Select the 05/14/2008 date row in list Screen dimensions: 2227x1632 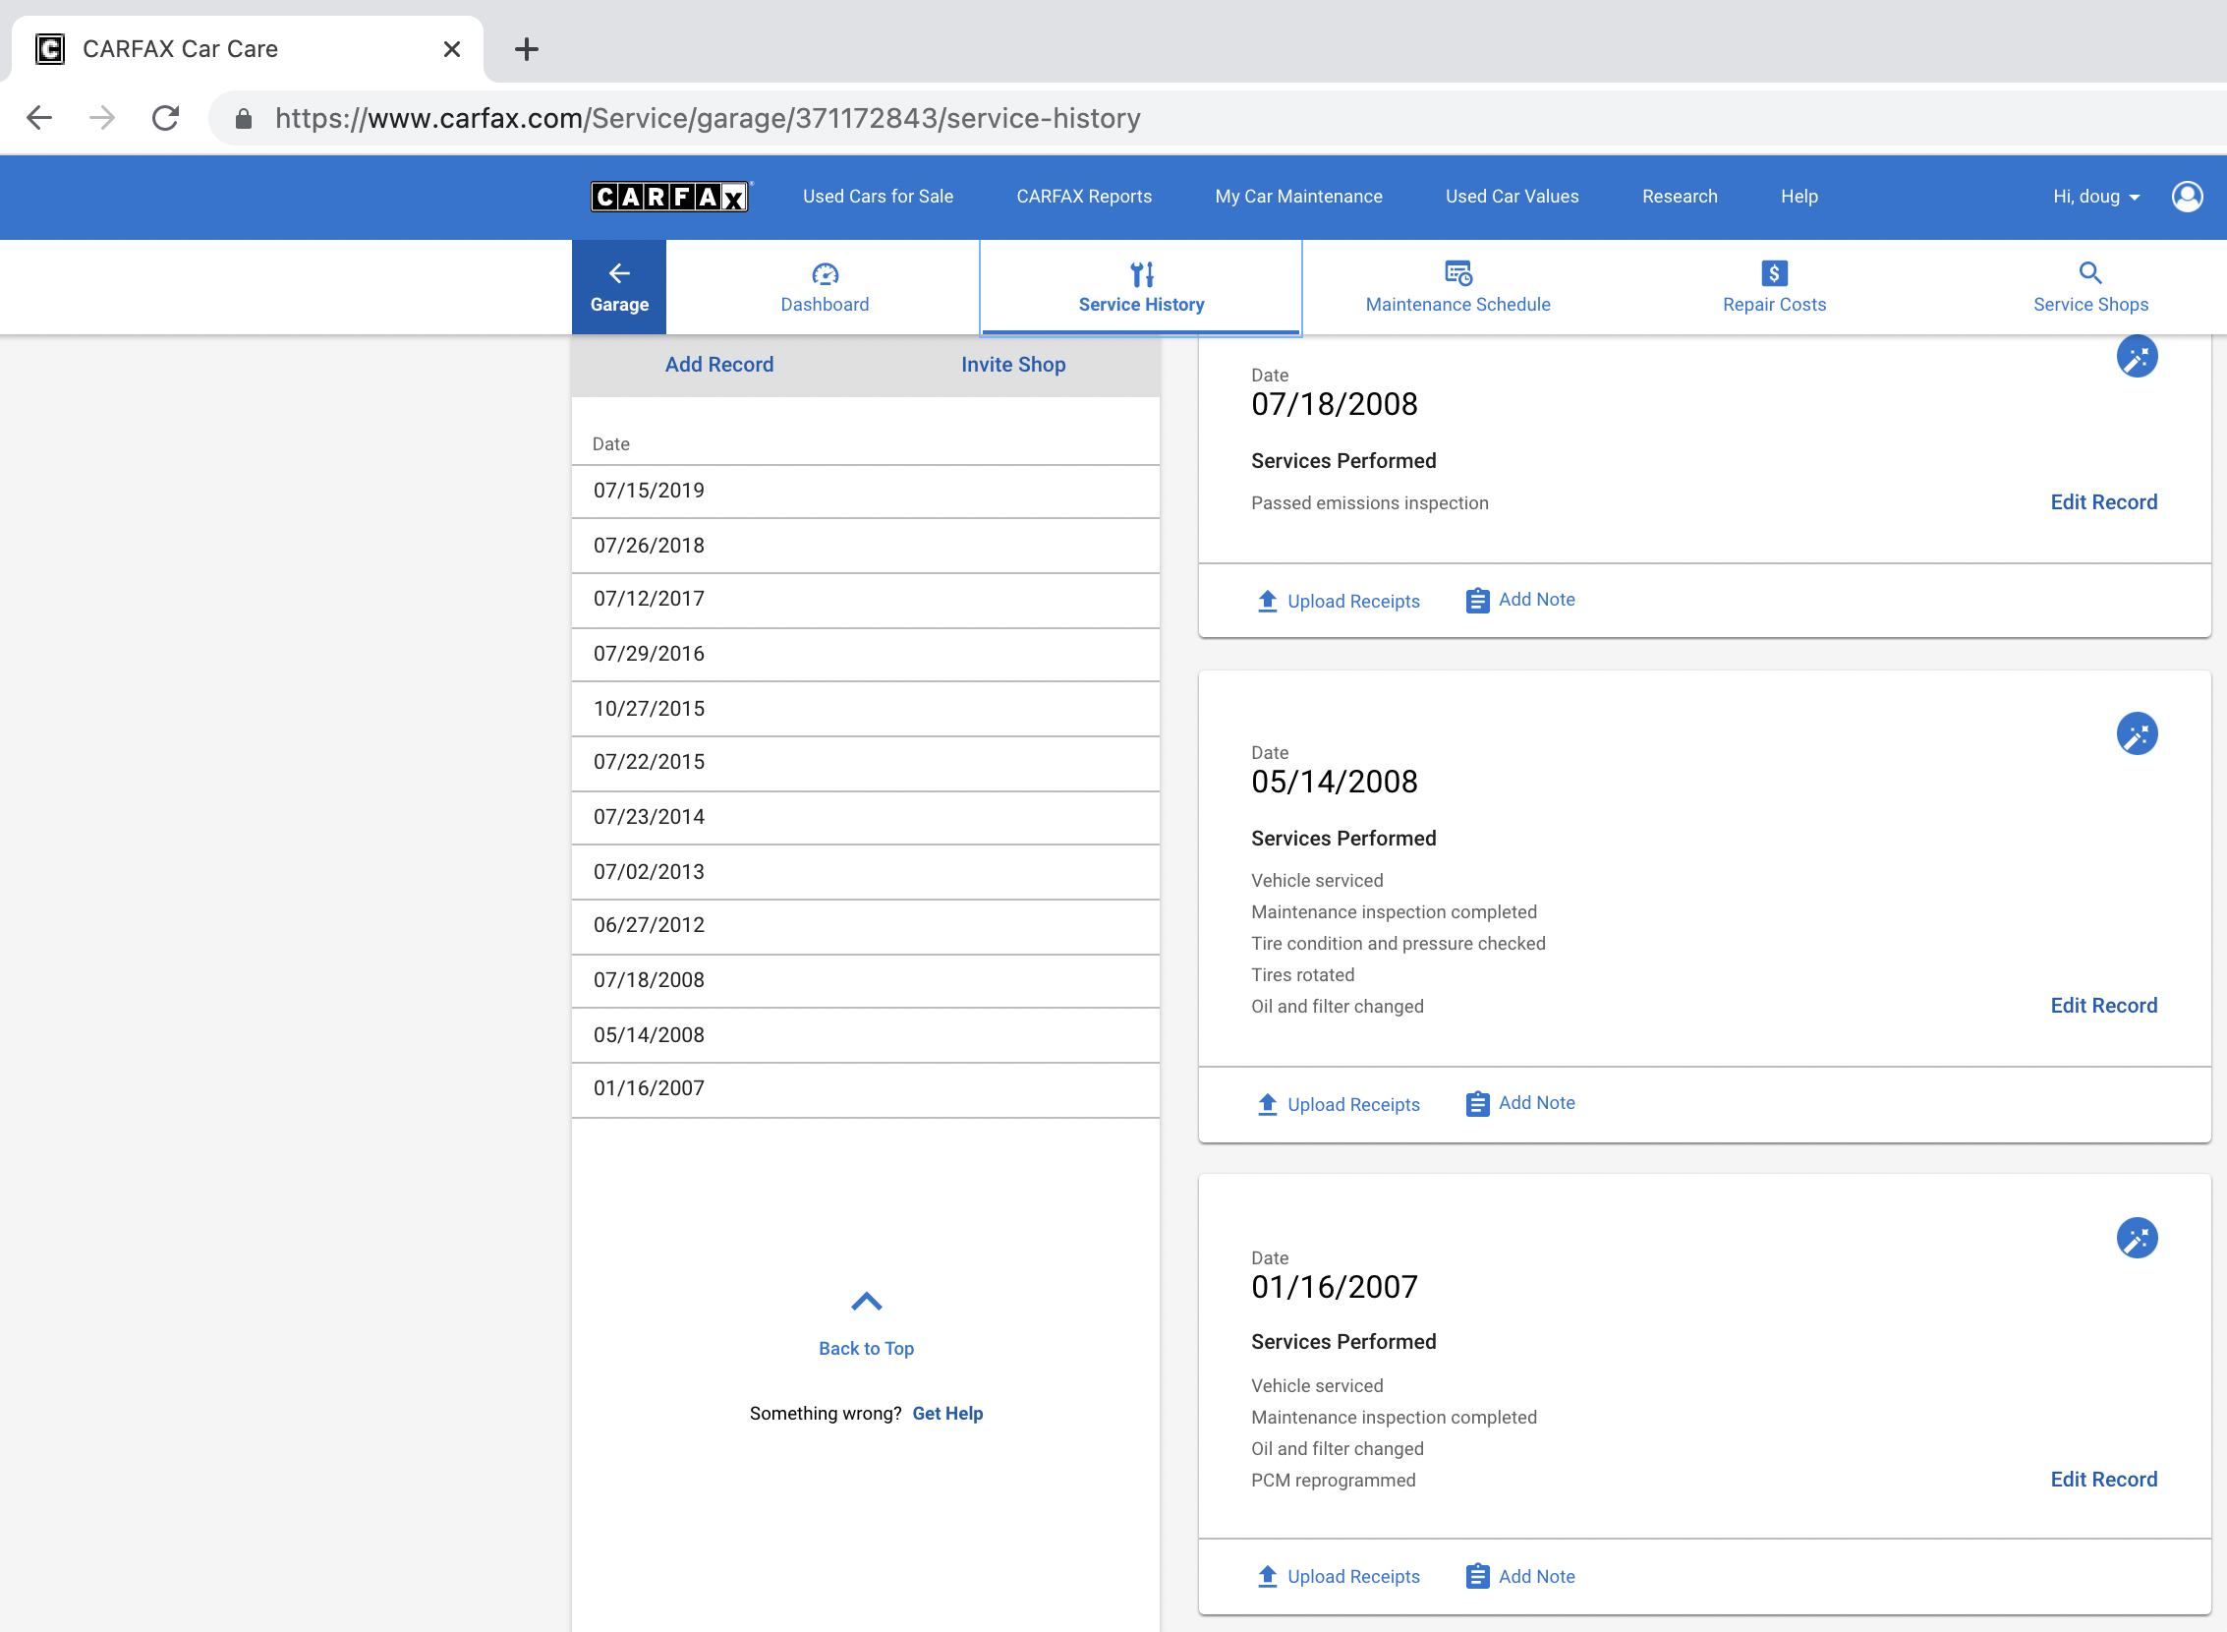(865, 1034)
